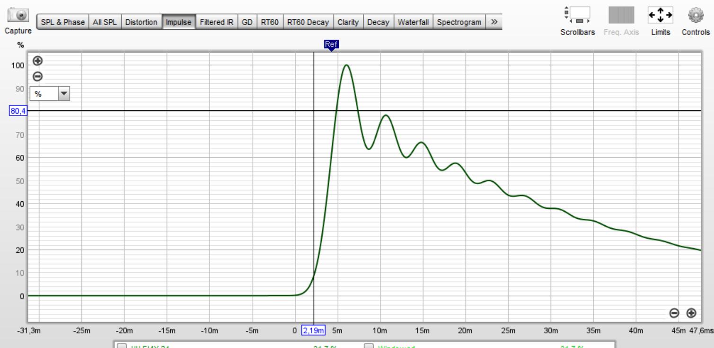Open the GD tab

coord(247,22)
